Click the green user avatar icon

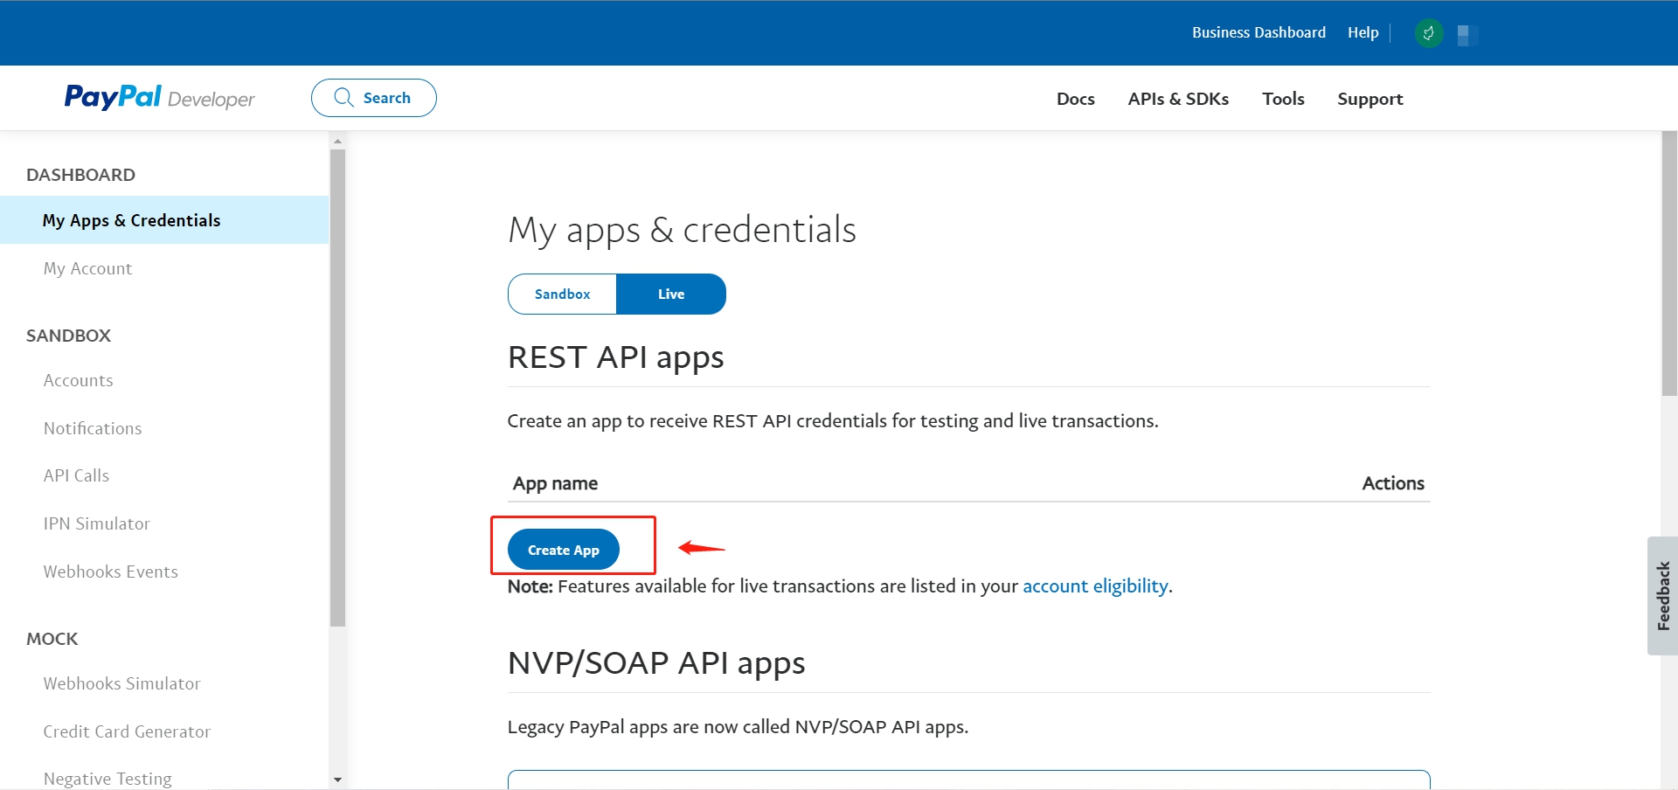tap(1428, 34)
